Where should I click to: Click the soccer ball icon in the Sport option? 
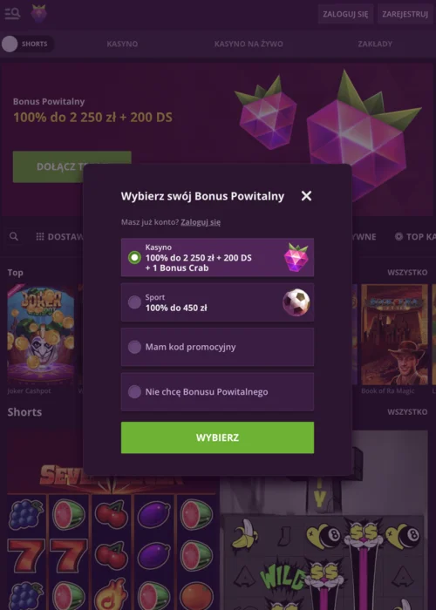(x=296, y=302)
